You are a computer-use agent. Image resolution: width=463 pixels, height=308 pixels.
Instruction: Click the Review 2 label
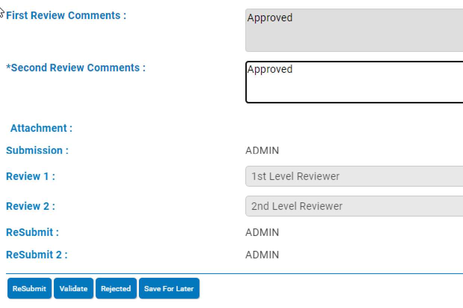31,206
